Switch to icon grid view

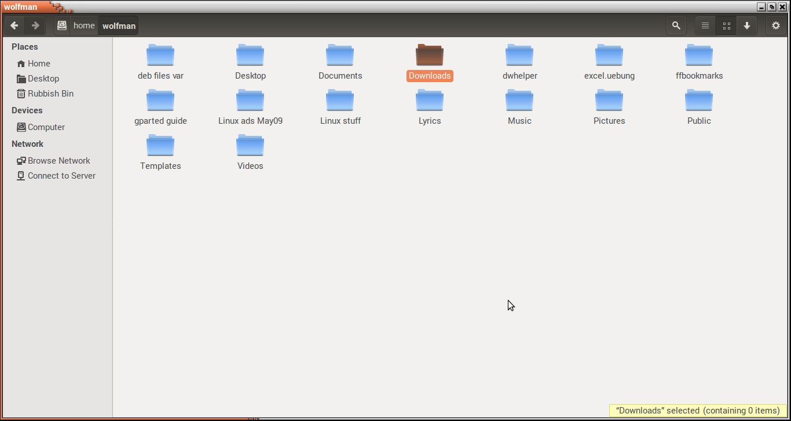[x=726, y=25]
